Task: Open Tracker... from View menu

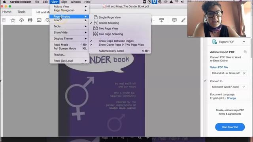Action: pyautogui.click(x=69, y=54)
